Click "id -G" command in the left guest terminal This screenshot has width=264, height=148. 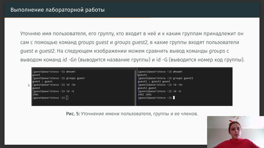tap(70, 91)
